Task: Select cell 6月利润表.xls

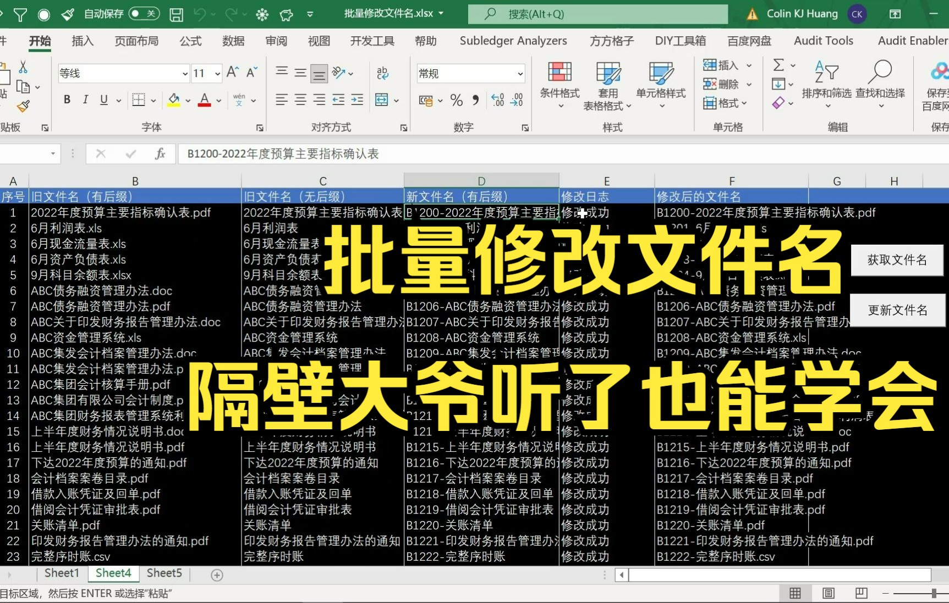Action: [x=135, y=228]
